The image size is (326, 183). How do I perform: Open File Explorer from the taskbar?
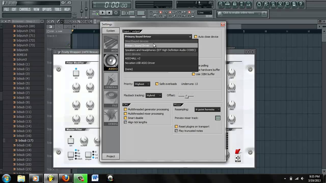point(21,178)
